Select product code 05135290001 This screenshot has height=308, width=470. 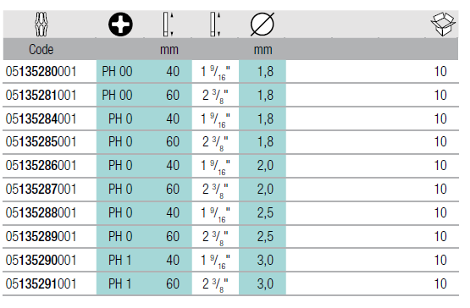[41, 260]
